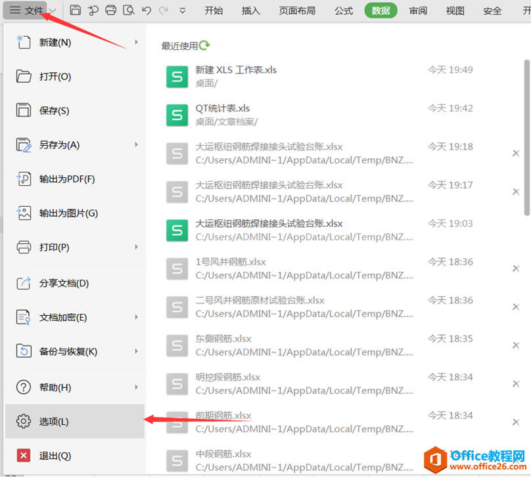
Task: Choose 退出(Q) to quit
Action: point(74,456)
